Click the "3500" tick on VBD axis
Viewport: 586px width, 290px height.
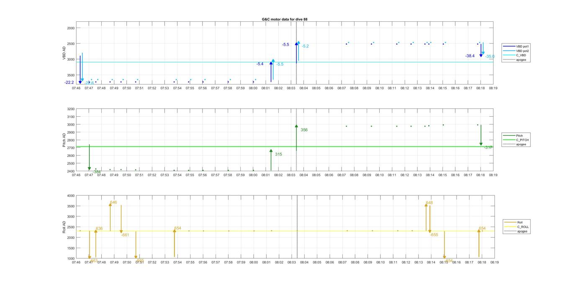70,75
